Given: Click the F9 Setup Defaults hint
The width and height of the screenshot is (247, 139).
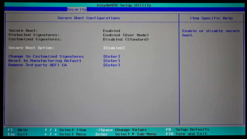Looking at the screenshot, I should click(187, 129).
